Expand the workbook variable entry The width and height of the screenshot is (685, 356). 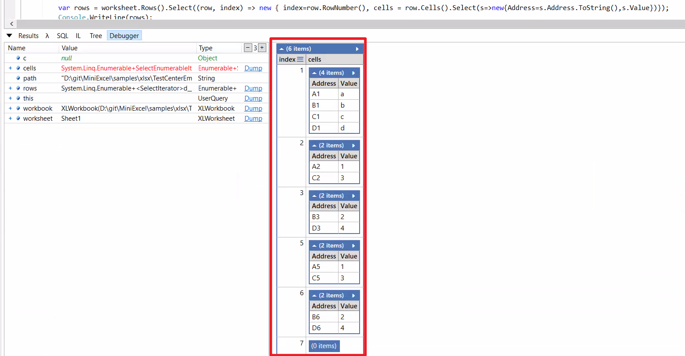point(10,108)
